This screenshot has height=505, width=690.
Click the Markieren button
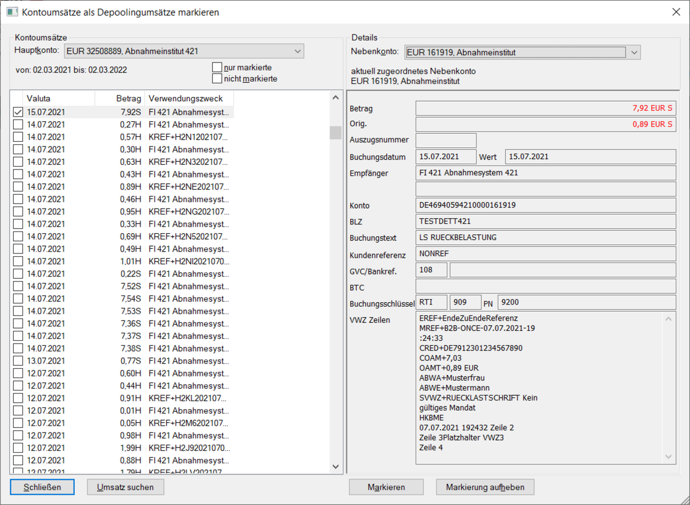[386, 487]
